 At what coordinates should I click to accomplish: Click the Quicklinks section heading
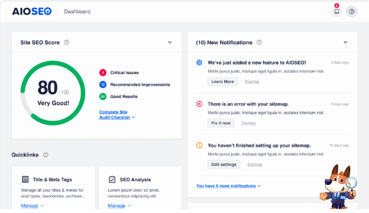(x=25, y=155)
